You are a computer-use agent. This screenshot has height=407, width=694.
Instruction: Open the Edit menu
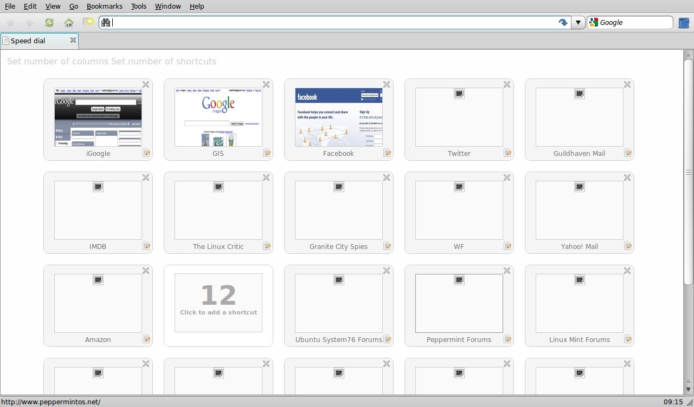30,6
